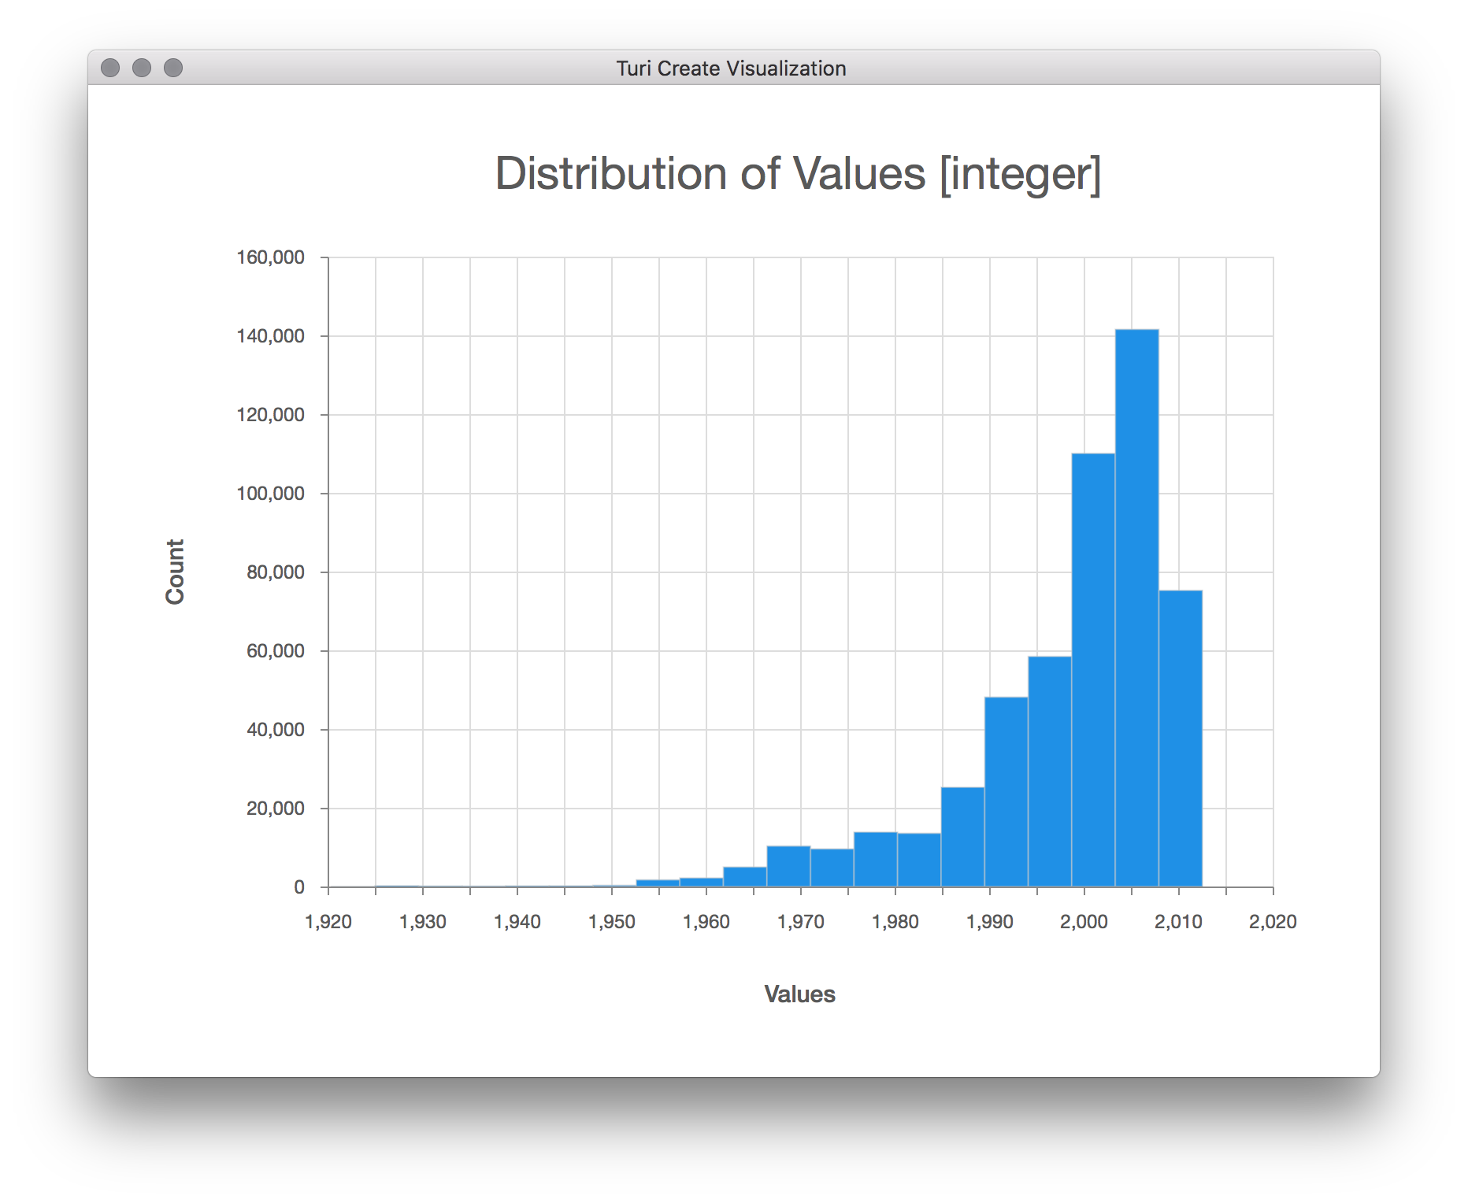Click the 1,950 x-axis tick label
Viewport: 1468px width, 1203px height.
(612, 922)
